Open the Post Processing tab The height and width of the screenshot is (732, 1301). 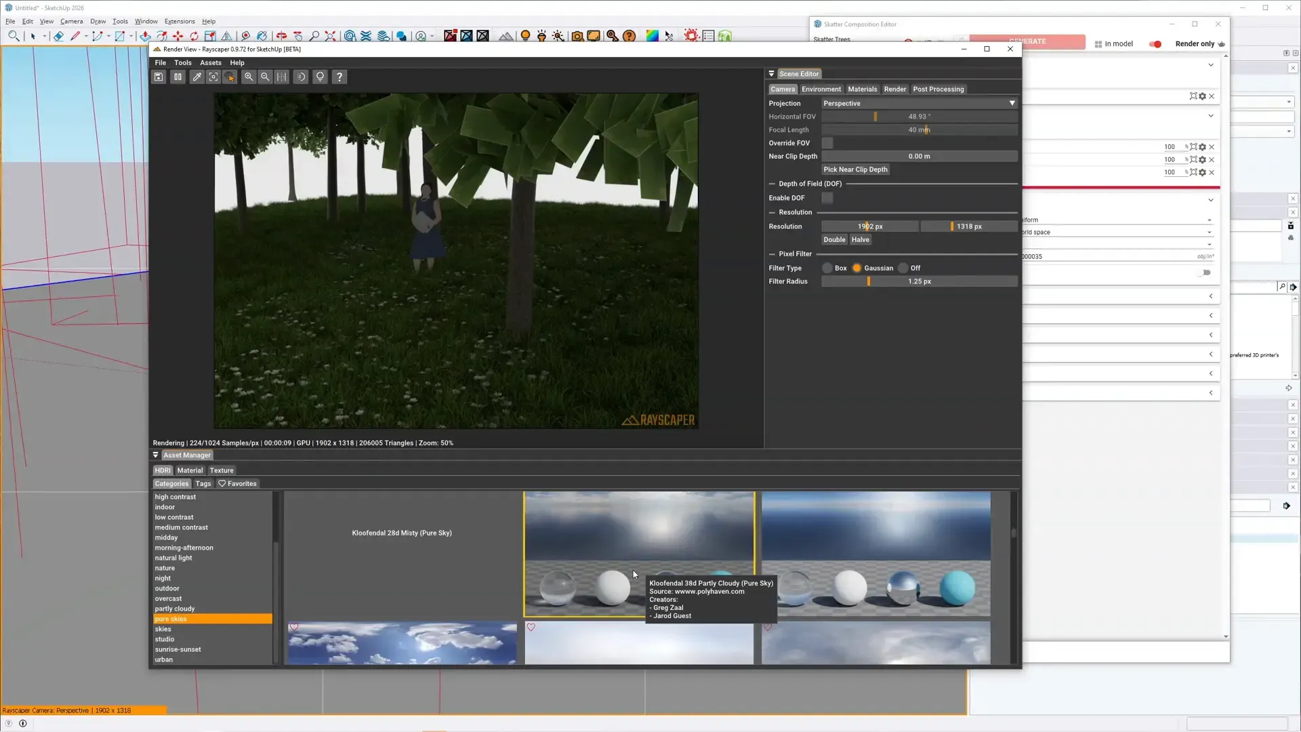[x=938, y=89]
